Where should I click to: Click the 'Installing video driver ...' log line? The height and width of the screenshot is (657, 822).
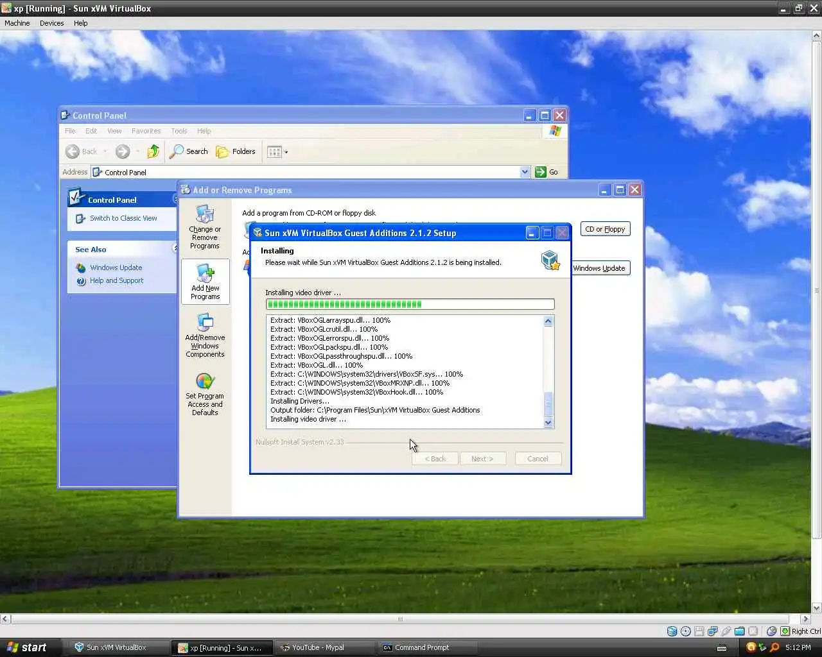(x=308, y=419)
